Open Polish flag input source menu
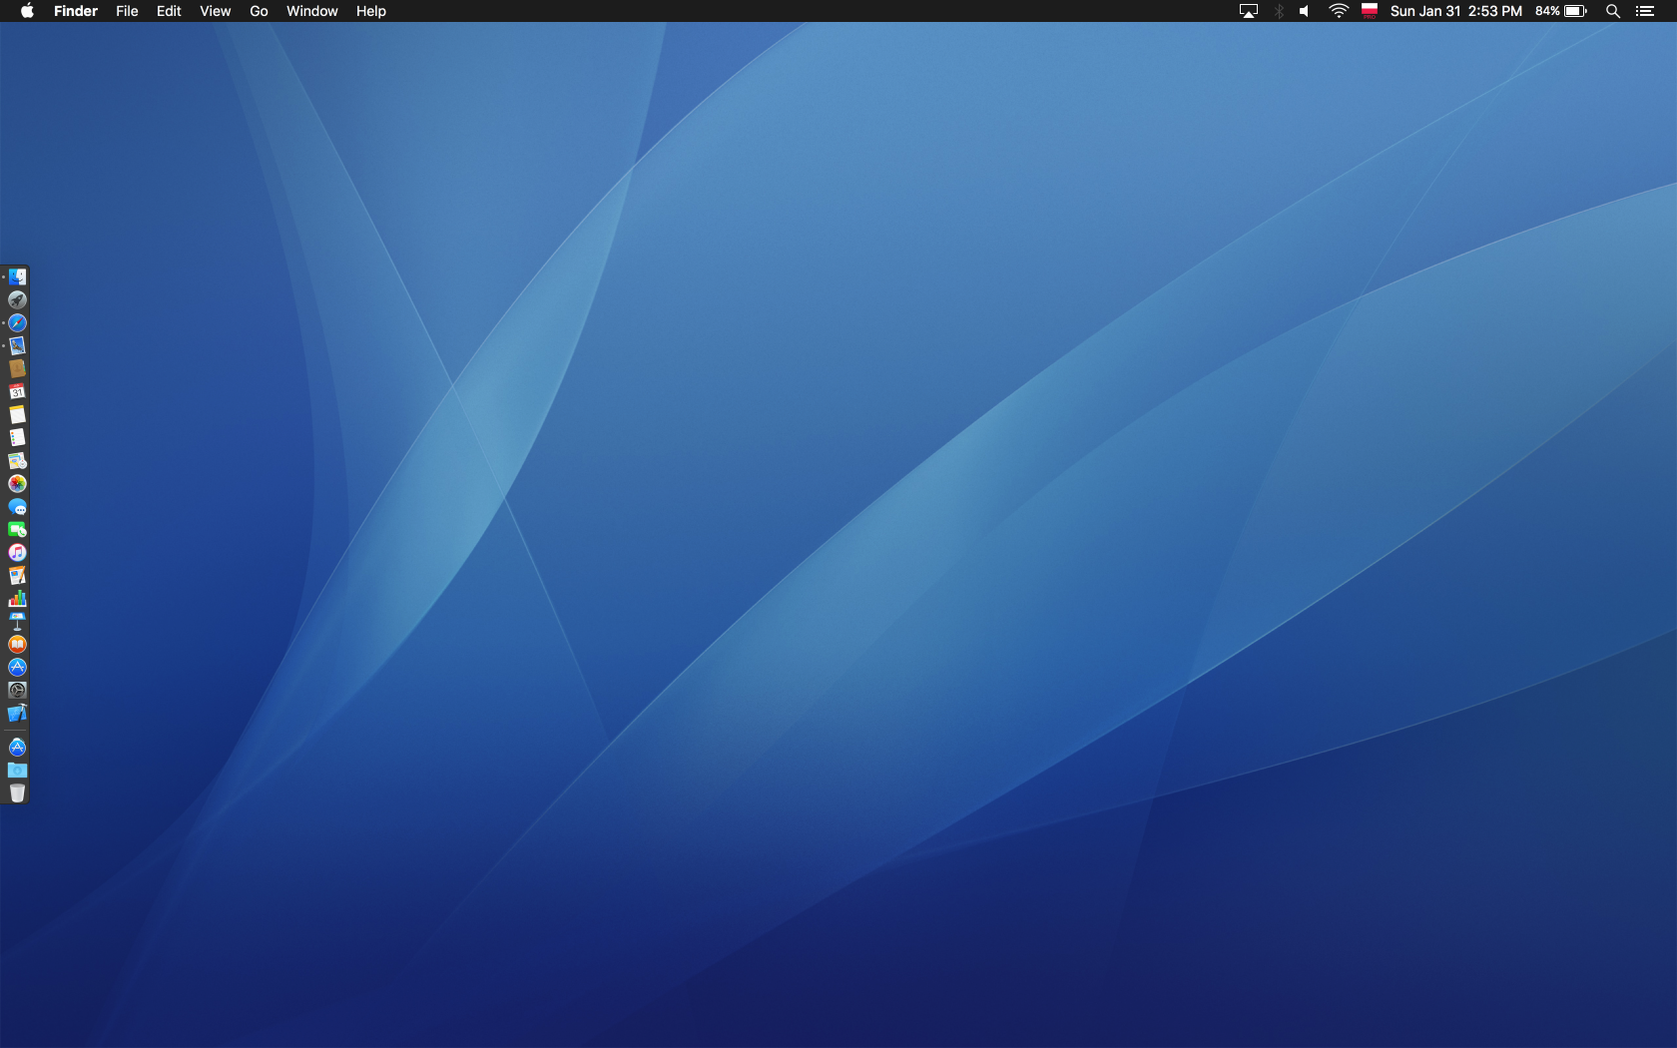 (x=1370, y=11)
